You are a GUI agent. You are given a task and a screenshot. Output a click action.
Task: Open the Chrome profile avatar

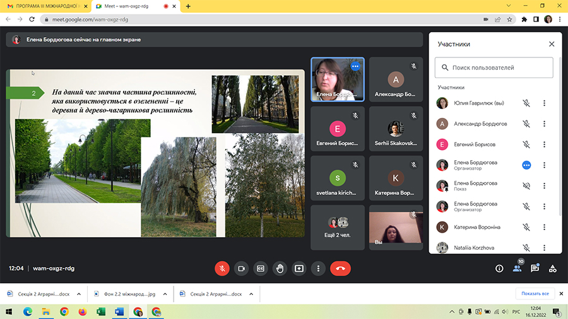pos(548,19)
